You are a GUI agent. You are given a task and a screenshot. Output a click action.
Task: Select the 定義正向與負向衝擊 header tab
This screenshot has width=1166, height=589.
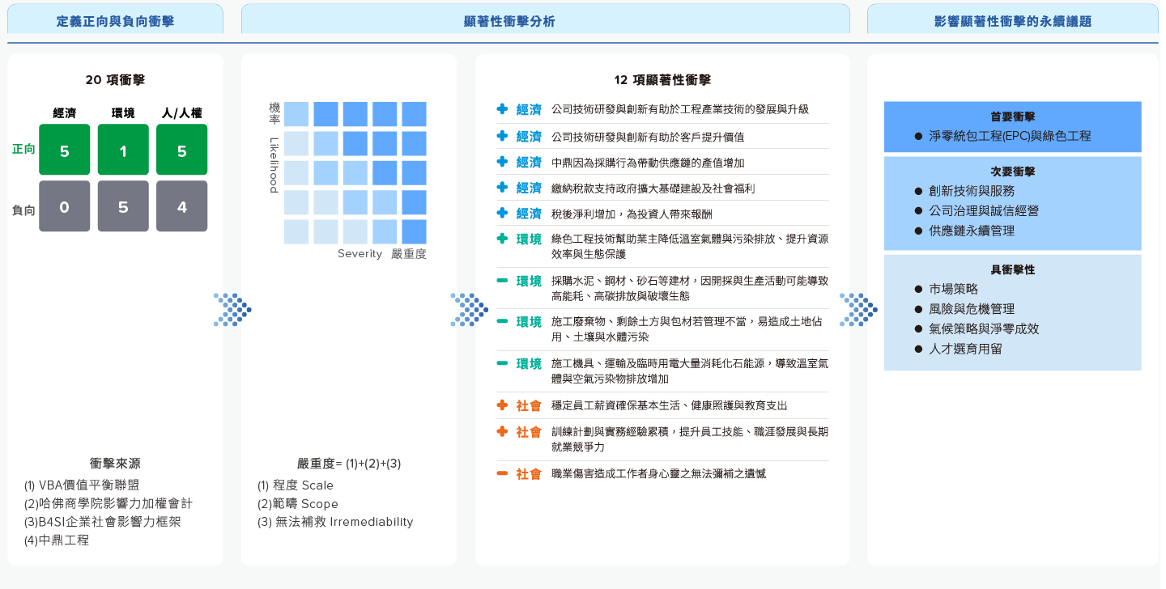coord(115,19)
